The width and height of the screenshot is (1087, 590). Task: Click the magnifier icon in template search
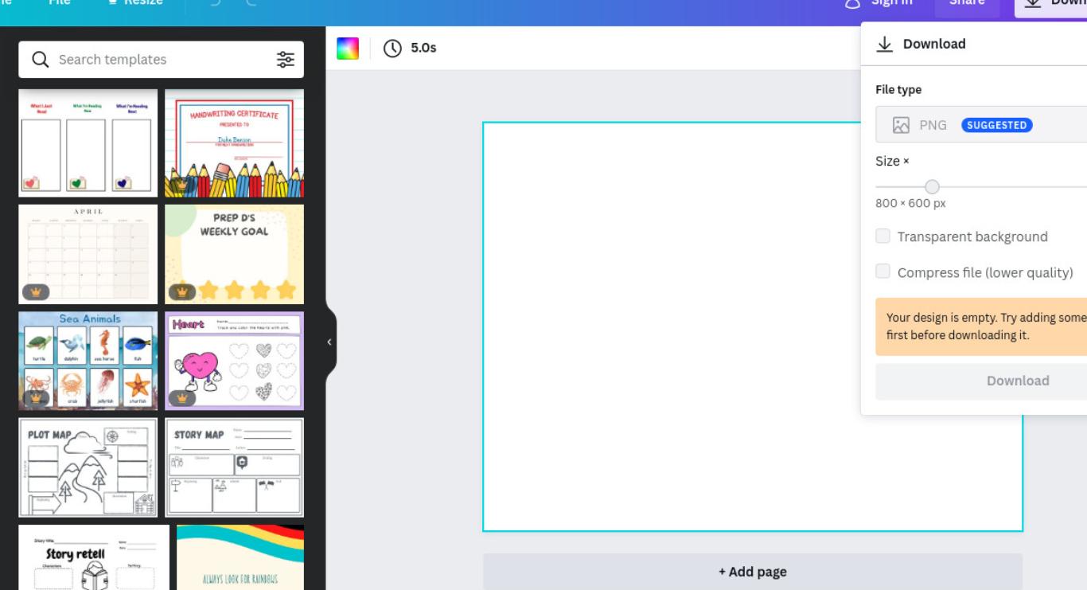coord(40,59)
